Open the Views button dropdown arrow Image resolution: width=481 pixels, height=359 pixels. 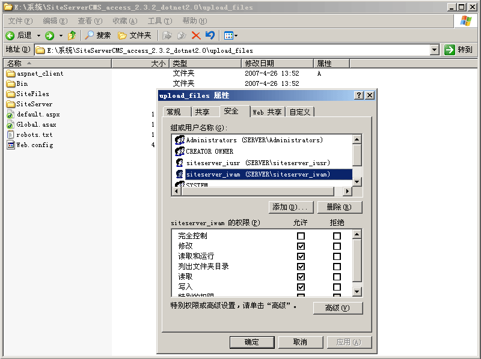(x=236, y=36)
